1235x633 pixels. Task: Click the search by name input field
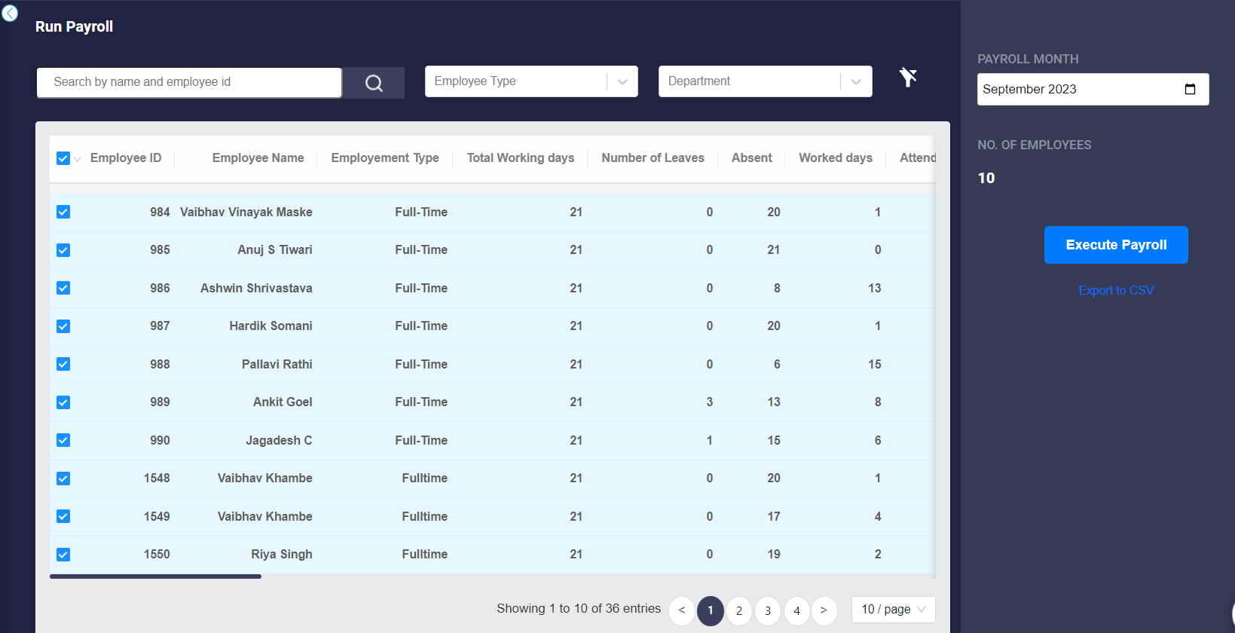189,82
